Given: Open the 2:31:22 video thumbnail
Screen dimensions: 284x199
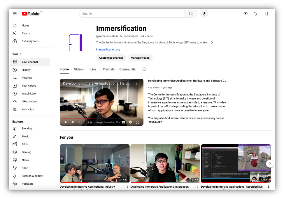Looking at the screenshot, I should coord(95,163).
